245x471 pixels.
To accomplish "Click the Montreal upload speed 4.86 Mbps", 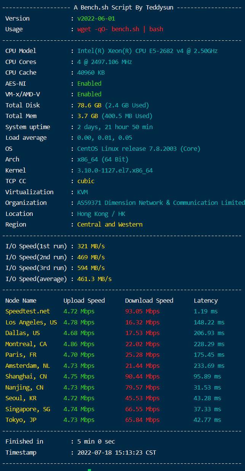I will [79, 344].
